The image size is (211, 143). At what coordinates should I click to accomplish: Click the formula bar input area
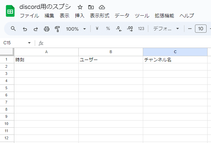point(126,43)
